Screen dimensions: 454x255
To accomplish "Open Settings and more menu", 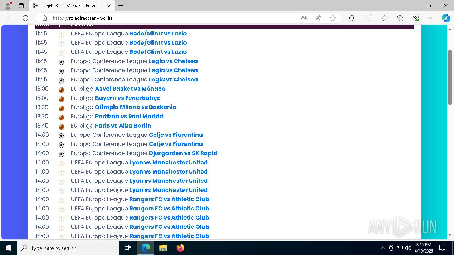I will coord(431,18).
